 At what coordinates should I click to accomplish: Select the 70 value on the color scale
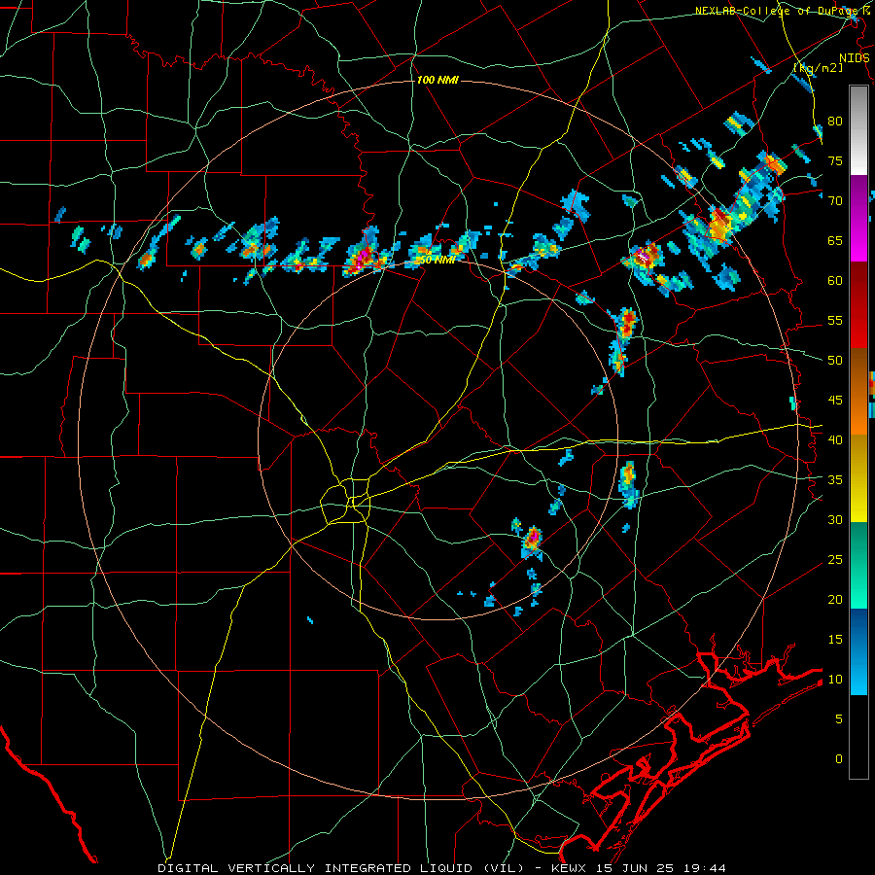pos(835,201)
